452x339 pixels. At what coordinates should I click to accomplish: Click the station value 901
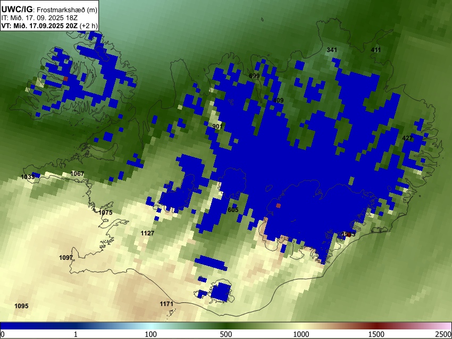[x=217, y=126]
